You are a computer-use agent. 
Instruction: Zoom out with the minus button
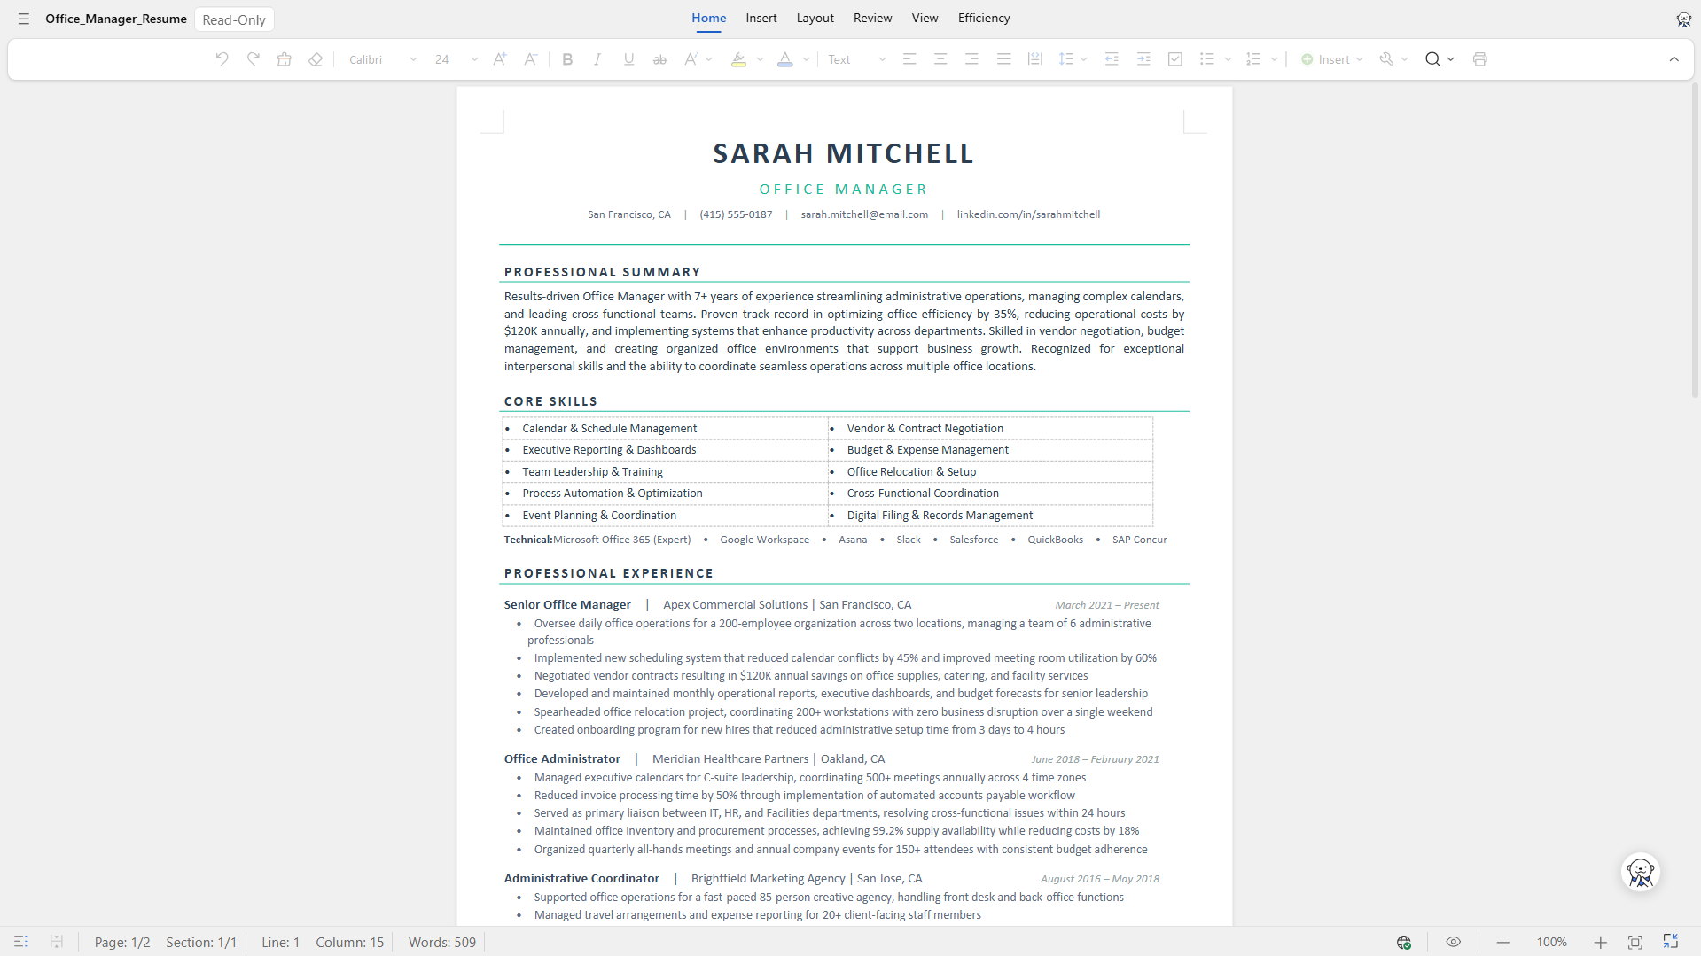1503,942
